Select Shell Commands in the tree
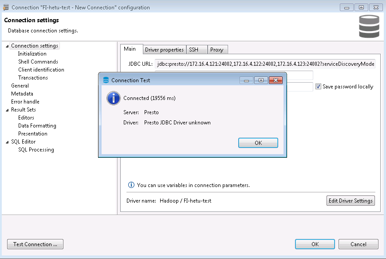Image resolution: width=386 pixels, height=259 pixels. (38, 62)
